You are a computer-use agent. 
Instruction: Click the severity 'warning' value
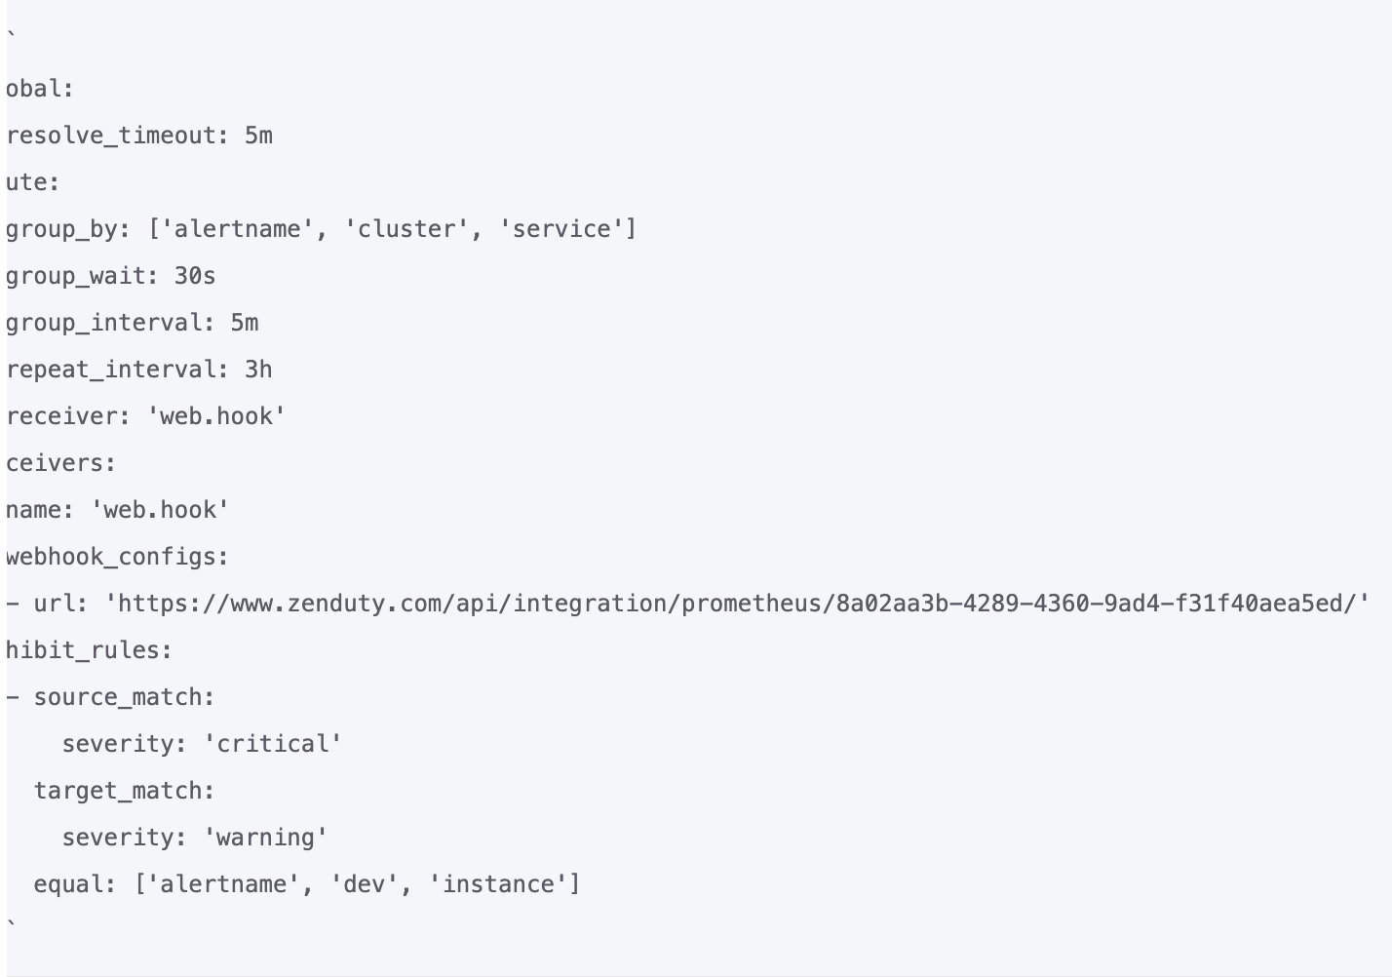tap(266, 838)
